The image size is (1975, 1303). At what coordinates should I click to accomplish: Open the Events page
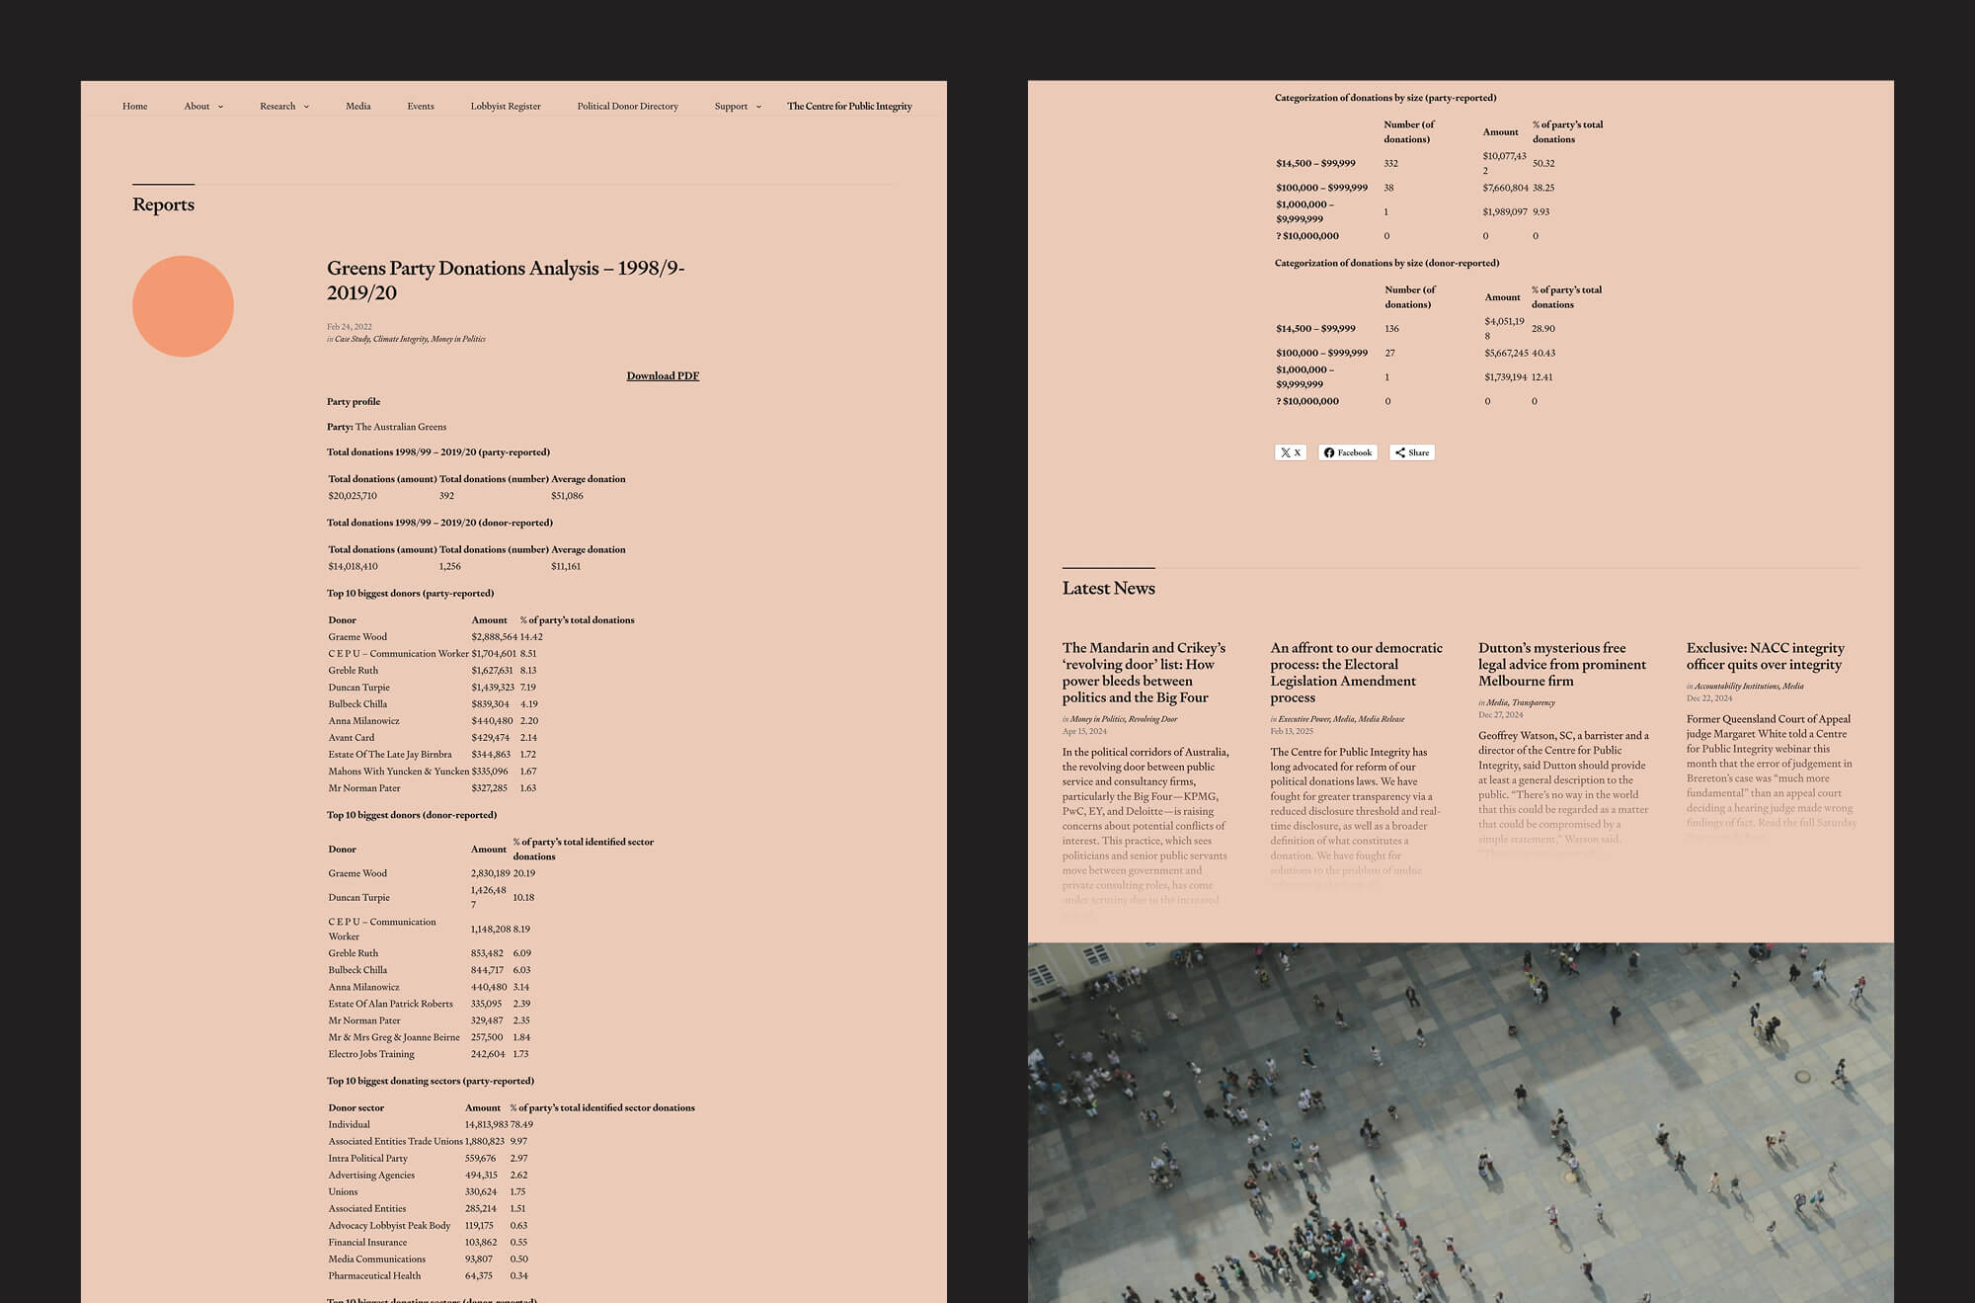tap(421, 106)
